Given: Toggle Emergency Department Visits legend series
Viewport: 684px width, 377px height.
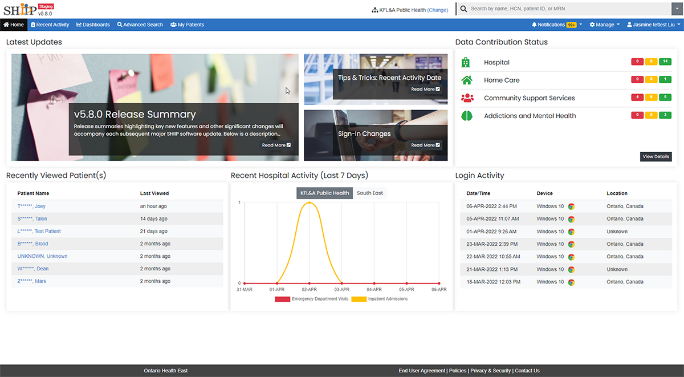Looking at the screenshot, I should click(x=311, y=299).
